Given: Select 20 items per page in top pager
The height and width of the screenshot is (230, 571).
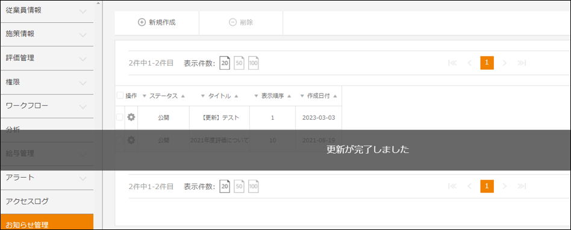Looking at the screenshot, I should 225,63.
